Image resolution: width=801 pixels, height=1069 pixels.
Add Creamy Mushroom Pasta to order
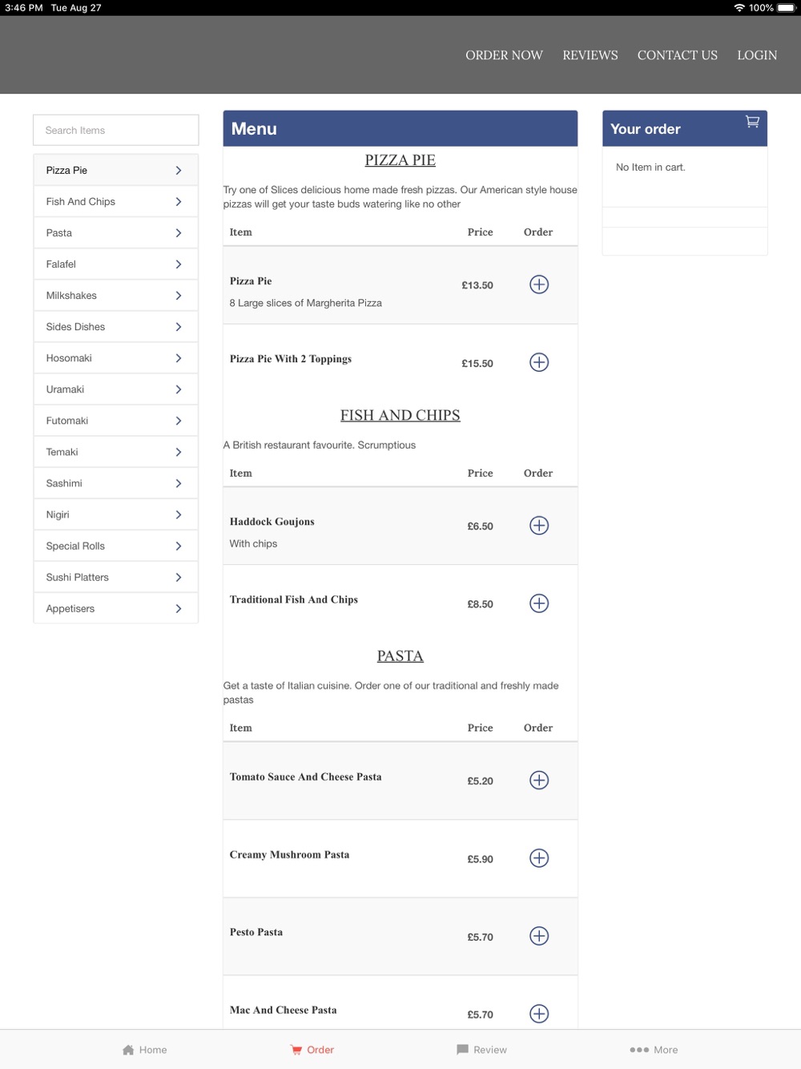pyautogui.click(x=539, y=858)
